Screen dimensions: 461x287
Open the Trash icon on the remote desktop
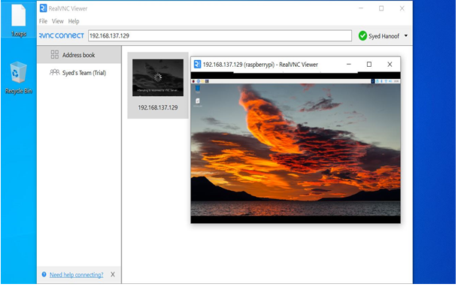(x=198, y=89)
